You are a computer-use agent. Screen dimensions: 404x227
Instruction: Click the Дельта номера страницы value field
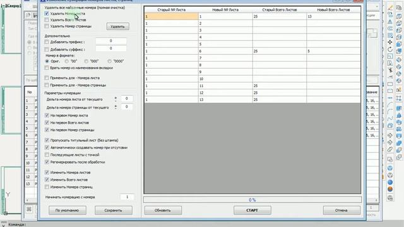[x=126, y=107]
